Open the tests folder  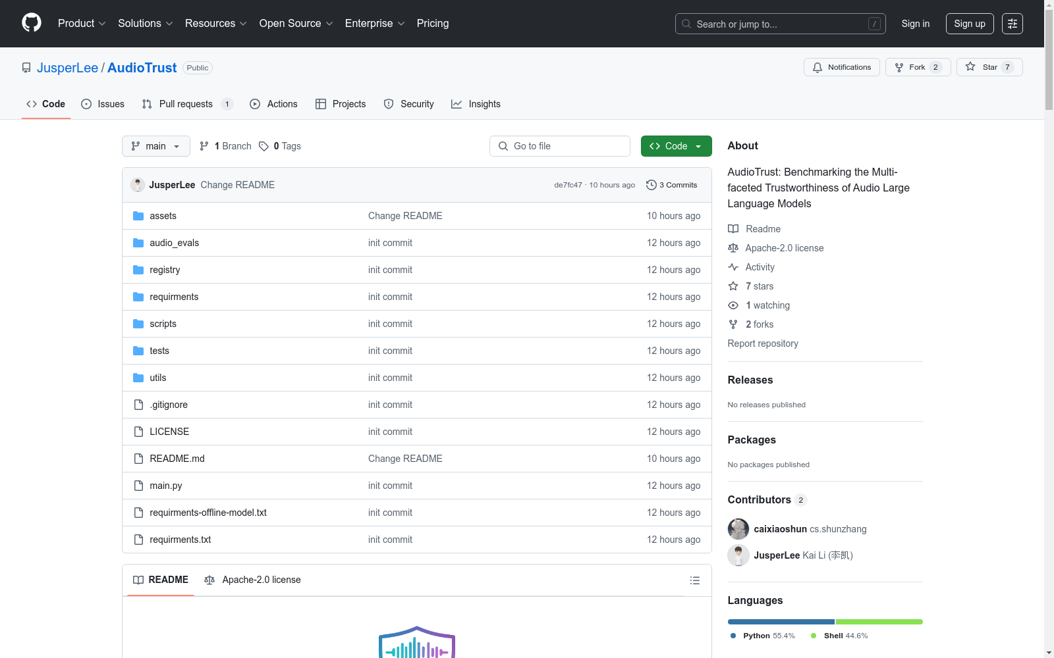159,351
